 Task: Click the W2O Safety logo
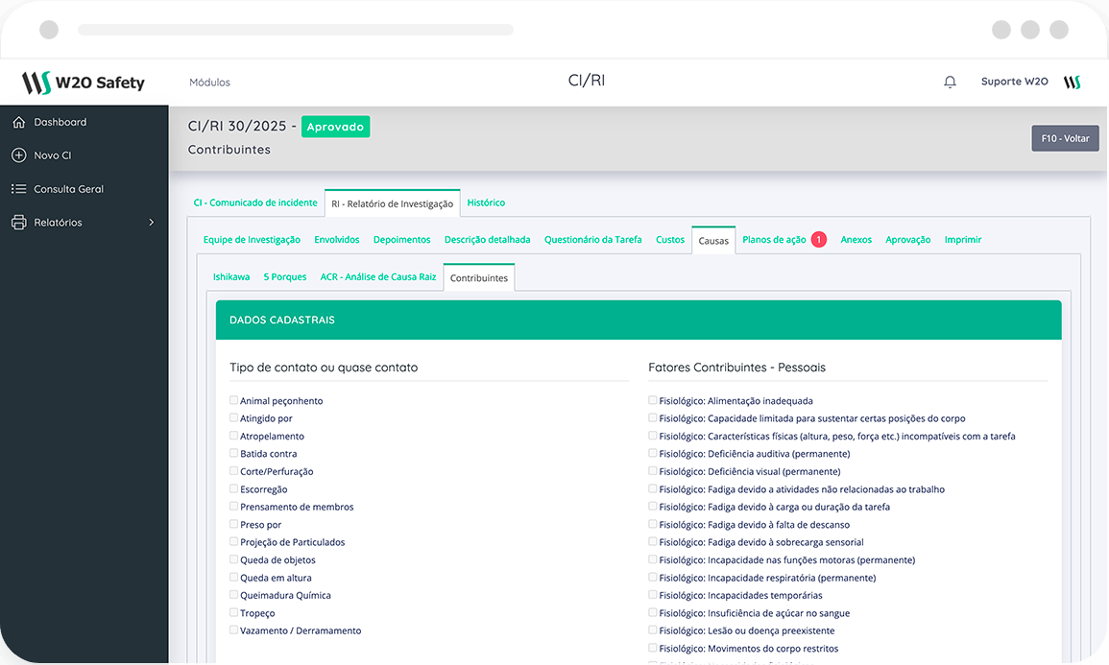pyautogui.click(x=84, y=83)
